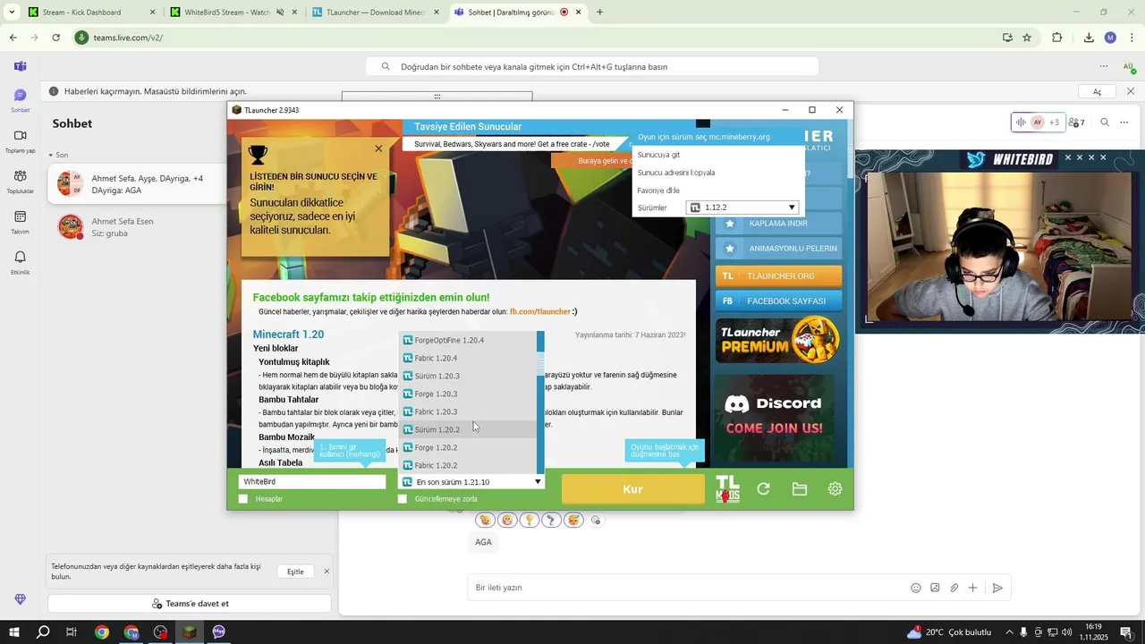Click the plus icon in message box
This screenshot has height=644, width=1145.
coord(973,588)
